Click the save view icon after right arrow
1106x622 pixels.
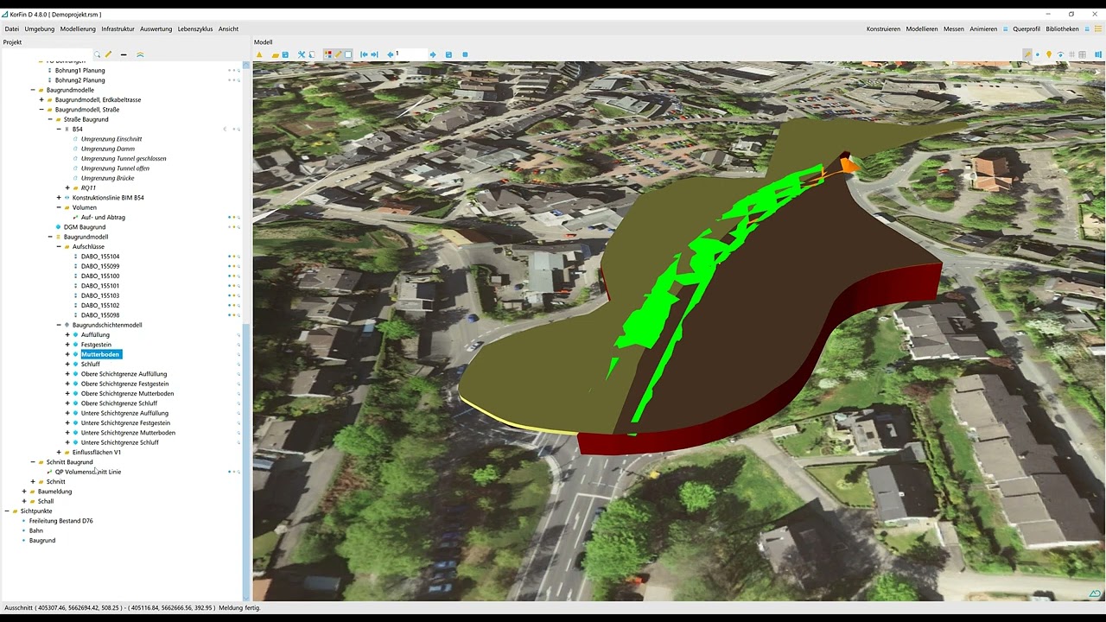[x=448, y=54]
